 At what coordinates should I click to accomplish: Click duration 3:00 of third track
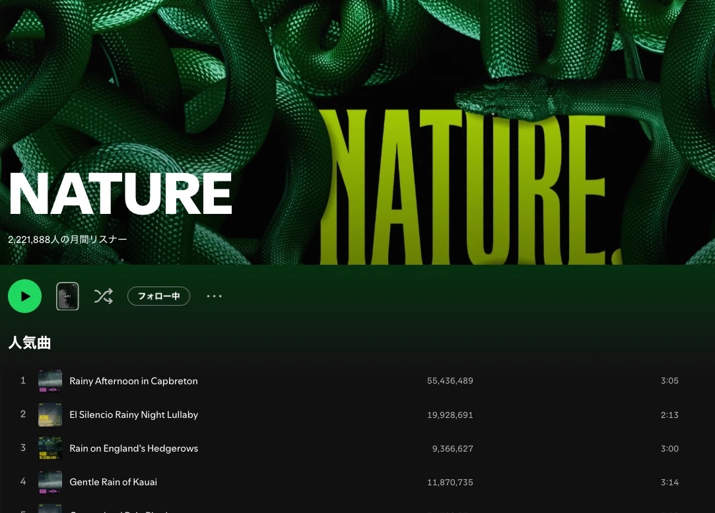669,449
